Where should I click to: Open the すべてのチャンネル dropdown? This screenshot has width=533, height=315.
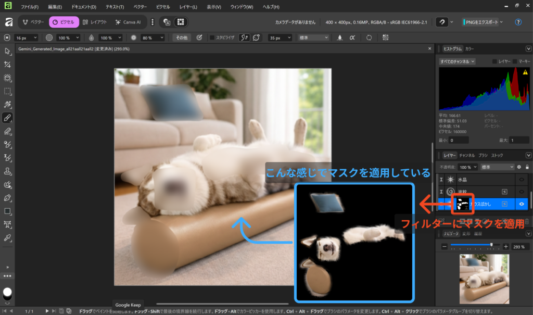457,61
